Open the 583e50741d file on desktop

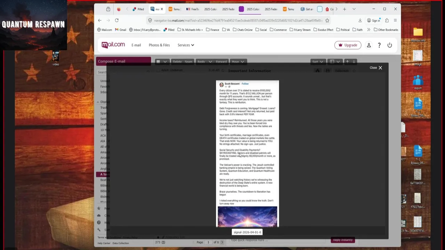pos(418,224)
